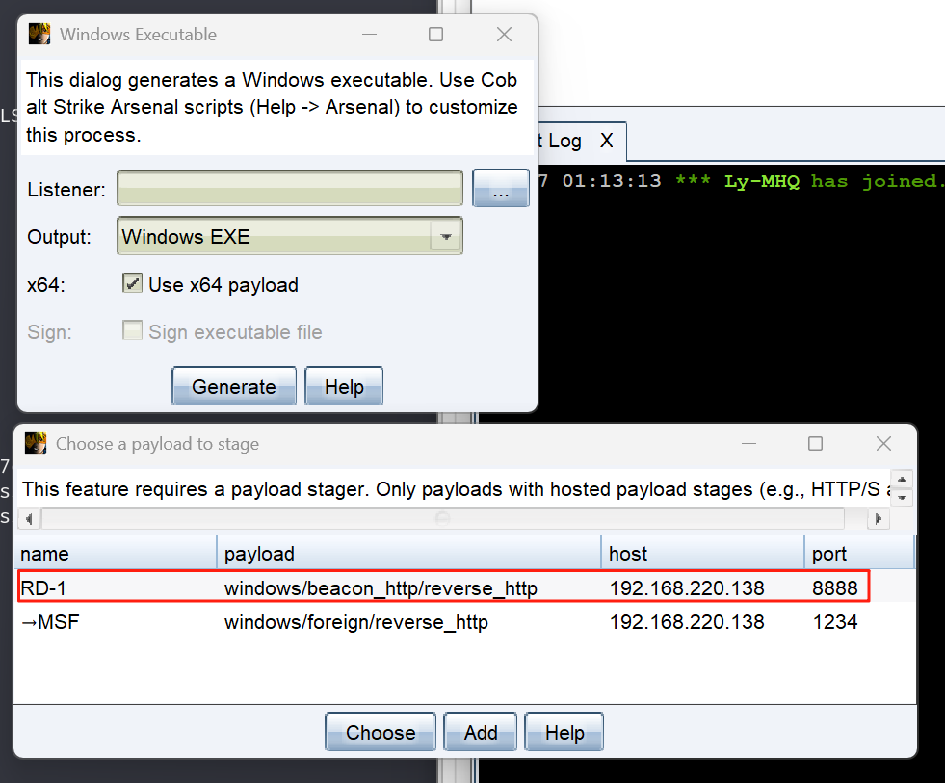This screenshot has width=945, height=783.
Task: Click the Listener input field
Action: (290, 188)
